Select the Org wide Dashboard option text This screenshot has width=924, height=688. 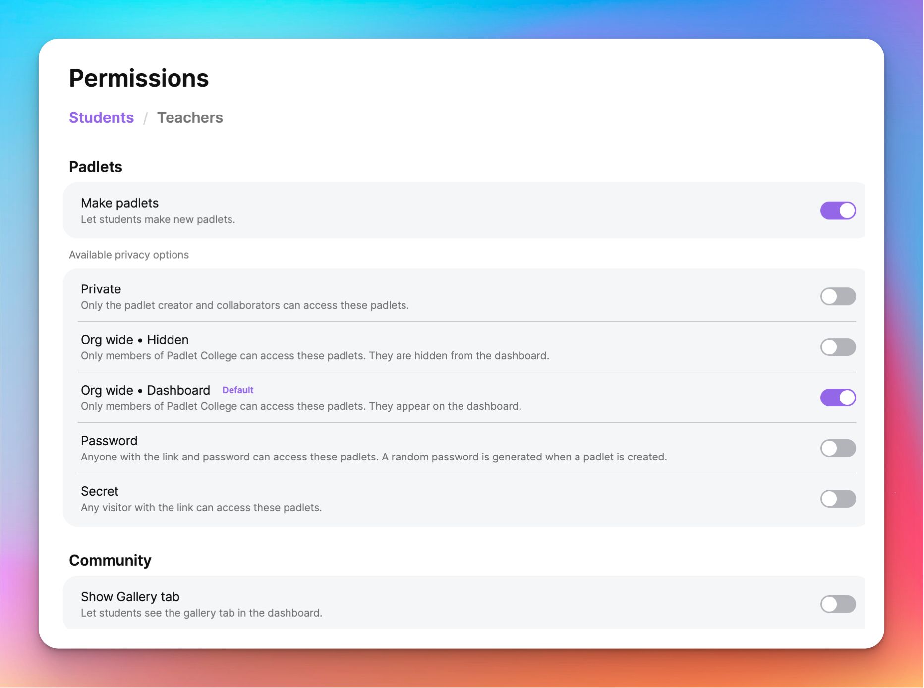pos(145,390)
